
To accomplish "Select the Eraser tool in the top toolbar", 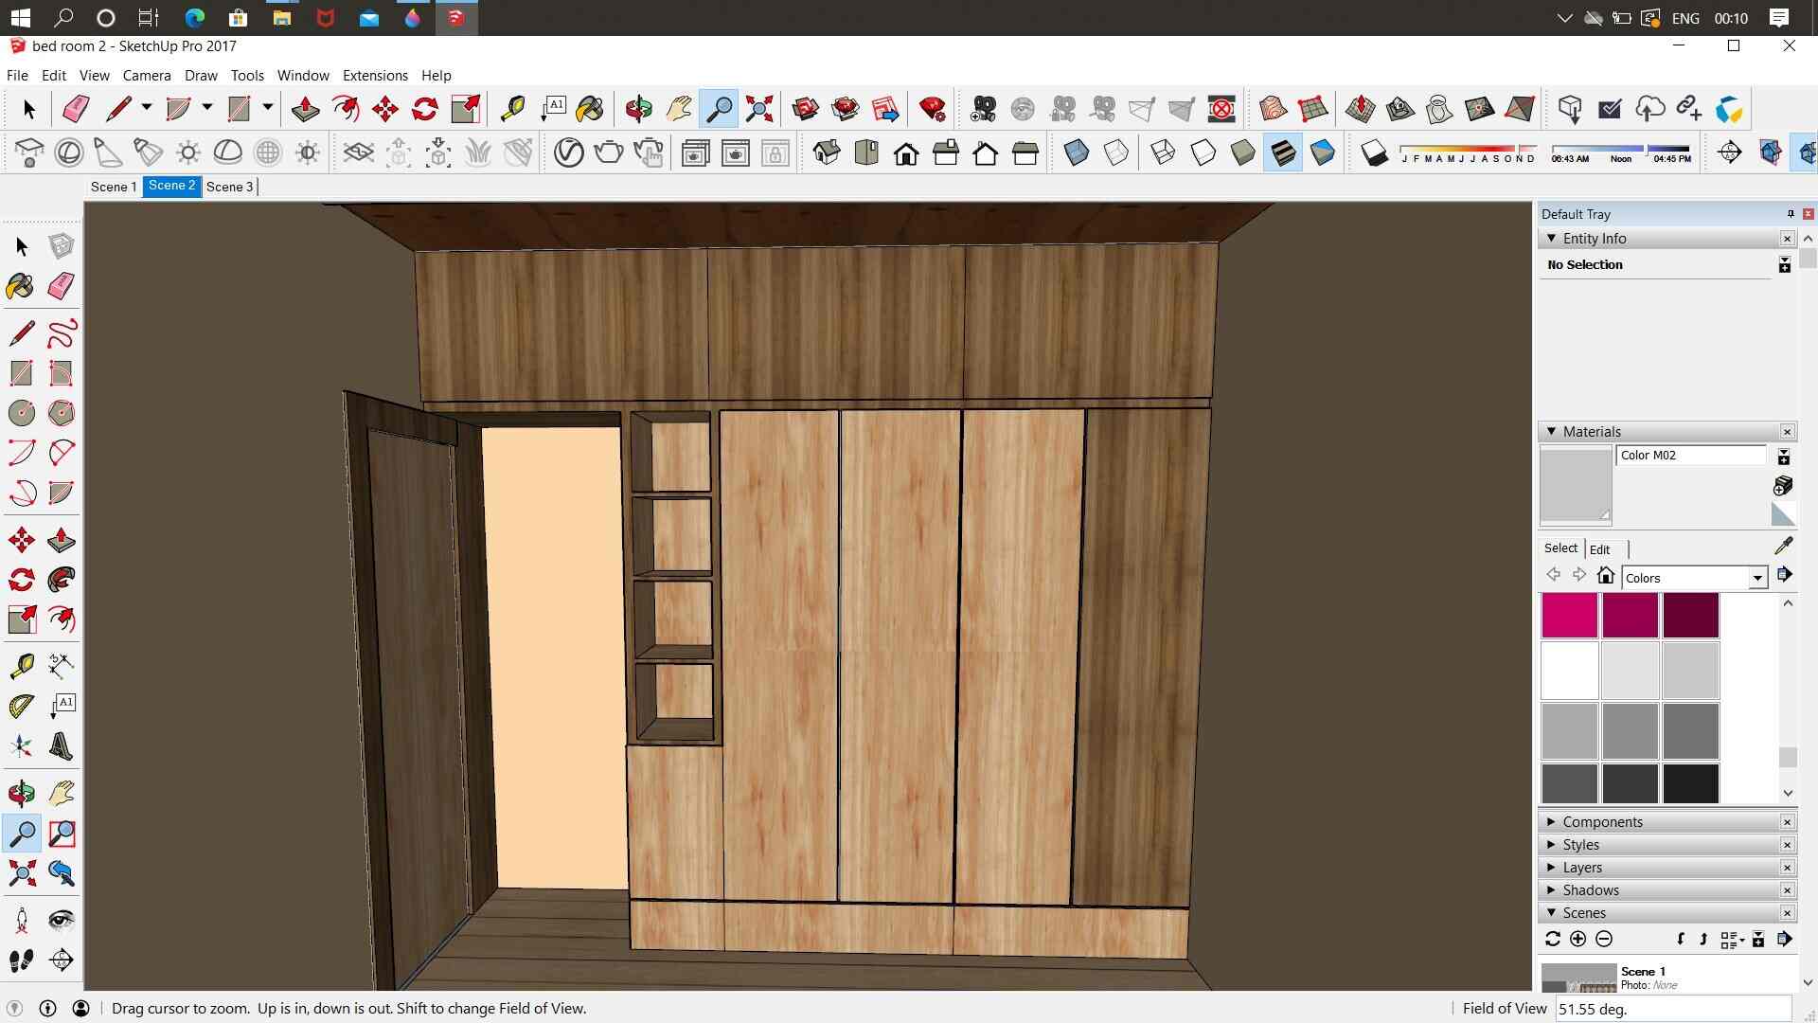I will (76, 109).
